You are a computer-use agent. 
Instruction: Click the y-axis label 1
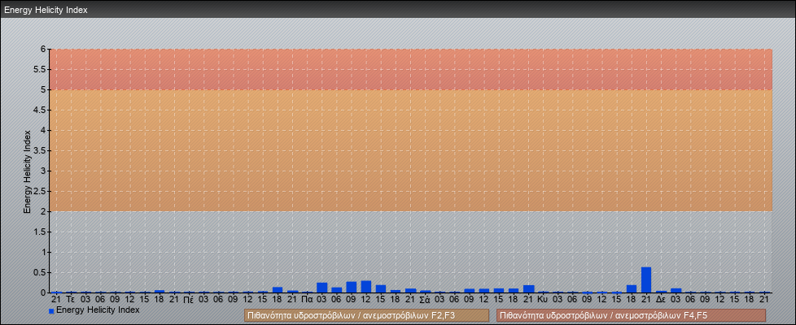(43, 252)
